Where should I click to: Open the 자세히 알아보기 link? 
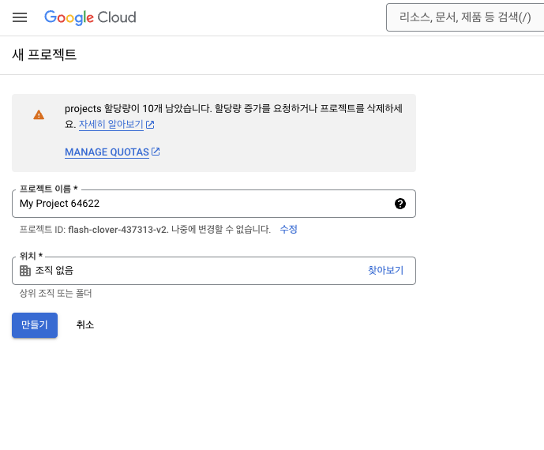click(x=111, y=124)
